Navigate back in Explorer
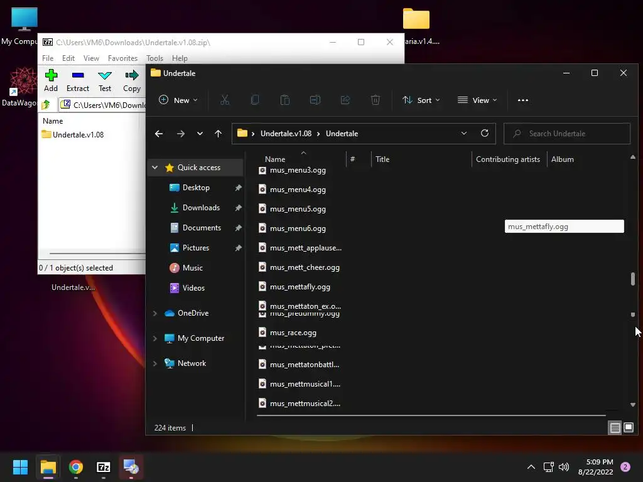The image size is (643, 482). (159, 134)
